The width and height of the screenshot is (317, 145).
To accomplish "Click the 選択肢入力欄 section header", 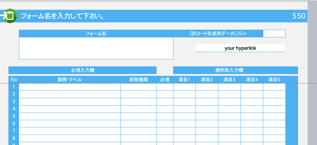I will (235, 70).
